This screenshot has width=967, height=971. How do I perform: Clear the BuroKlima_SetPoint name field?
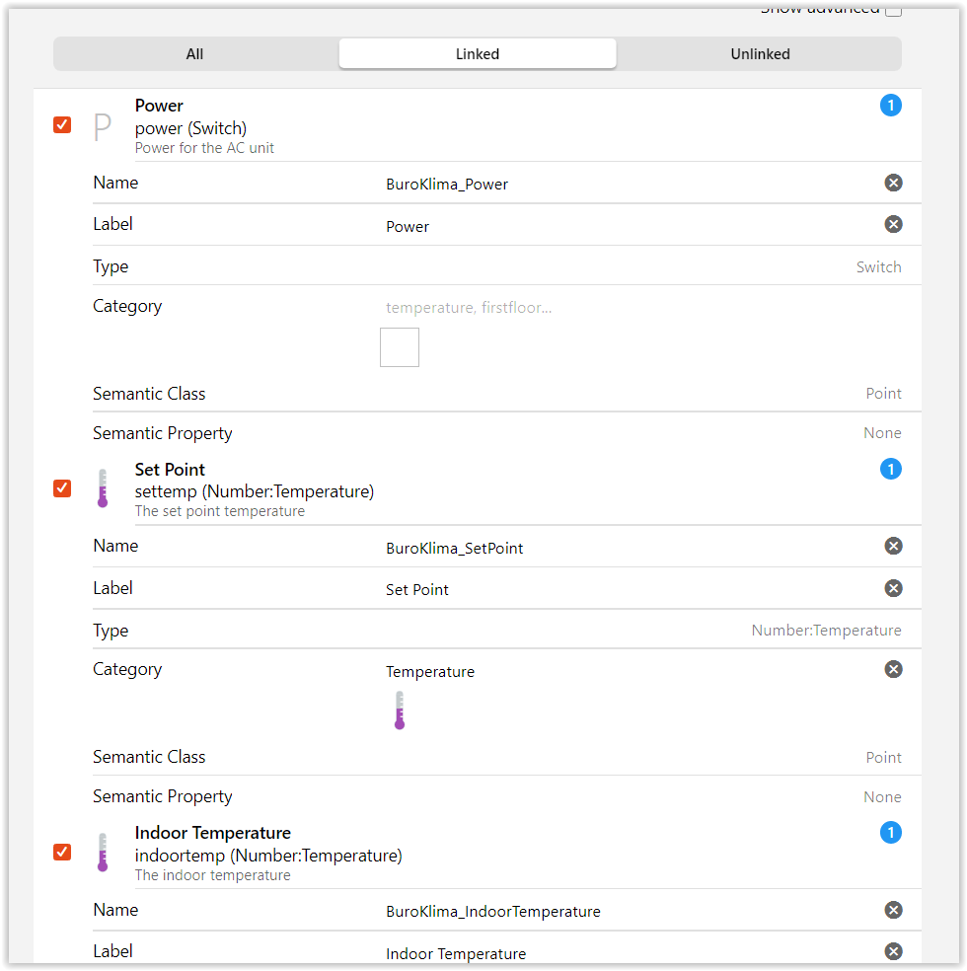[x=893, y=546]
